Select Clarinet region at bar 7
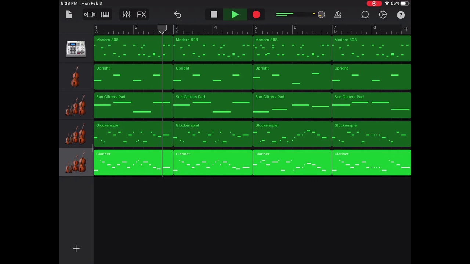 pos(372,162)
